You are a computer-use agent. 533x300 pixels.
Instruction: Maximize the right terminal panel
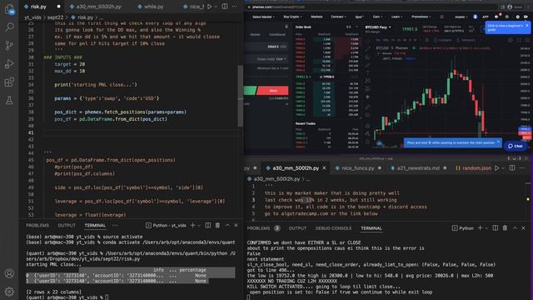515,227
